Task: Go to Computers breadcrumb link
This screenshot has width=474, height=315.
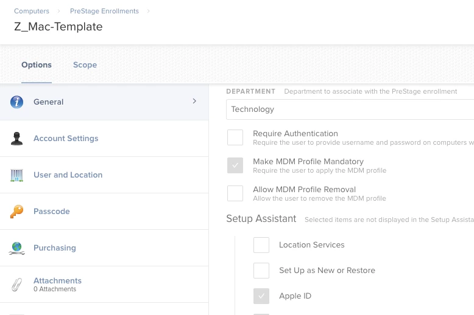Action: tap(32, 11)
